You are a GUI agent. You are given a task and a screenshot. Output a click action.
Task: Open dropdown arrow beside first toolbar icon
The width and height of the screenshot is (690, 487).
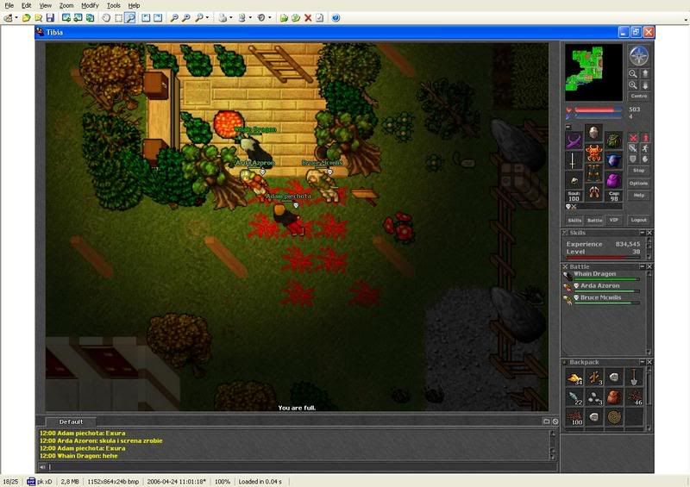click(x=16, y=17)
